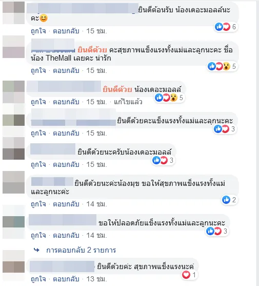The width and height of the screenshot is (259, 286).
Task: Click the reply arrow icon beside replies
Action: (36, 250)
